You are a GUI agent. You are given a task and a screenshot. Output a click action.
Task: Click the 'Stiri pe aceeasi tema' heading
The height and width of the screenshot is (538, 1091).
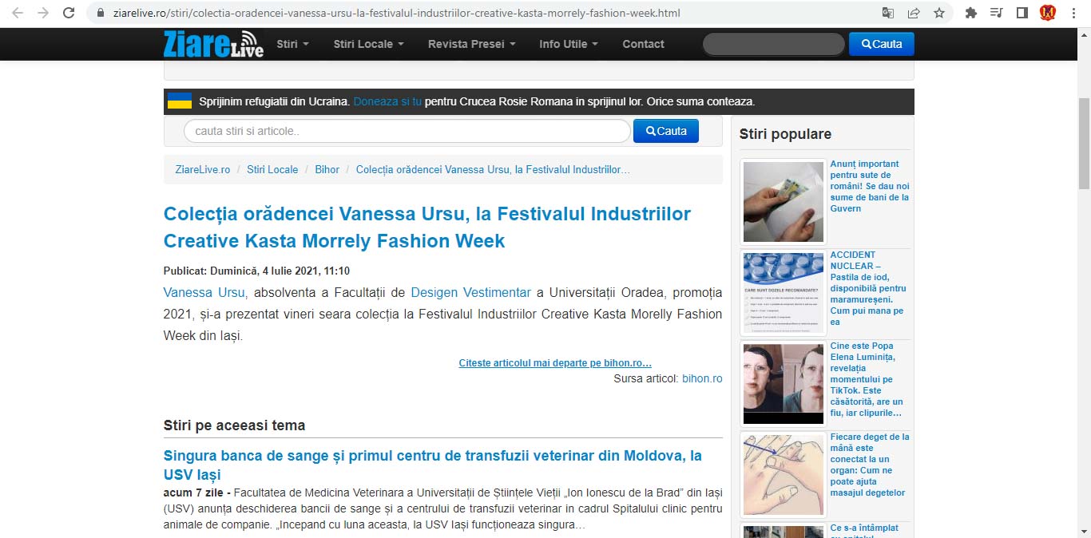(234, 425)
